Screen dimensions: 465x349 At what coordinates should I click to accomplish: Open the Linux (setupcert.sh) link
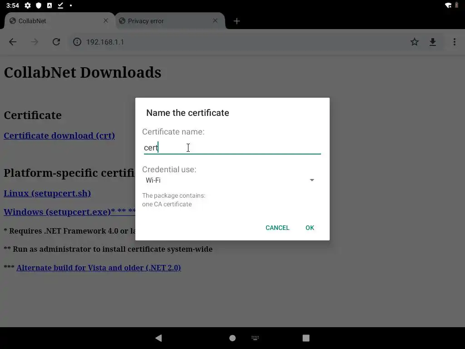coord(47,193)
